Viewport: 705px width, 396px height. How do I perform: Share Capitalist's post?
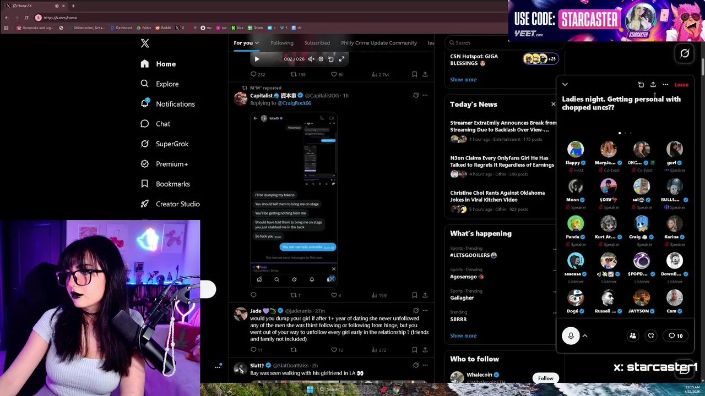coord(425,295)
